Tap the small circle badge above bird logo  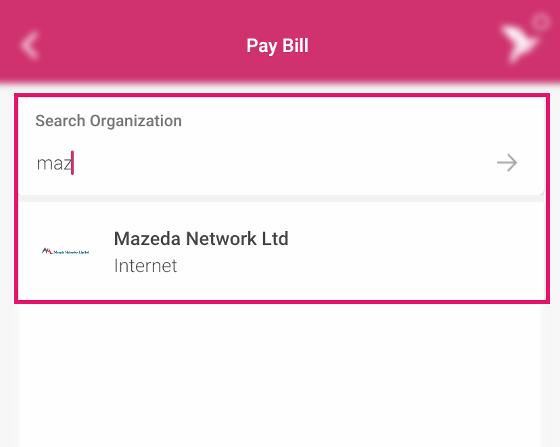540,22
